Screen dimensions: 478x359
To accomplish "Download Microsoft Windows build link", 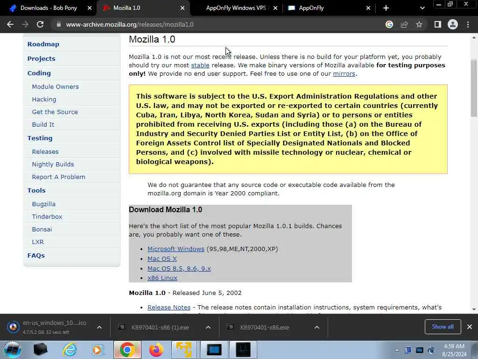I will click(176, 249).
